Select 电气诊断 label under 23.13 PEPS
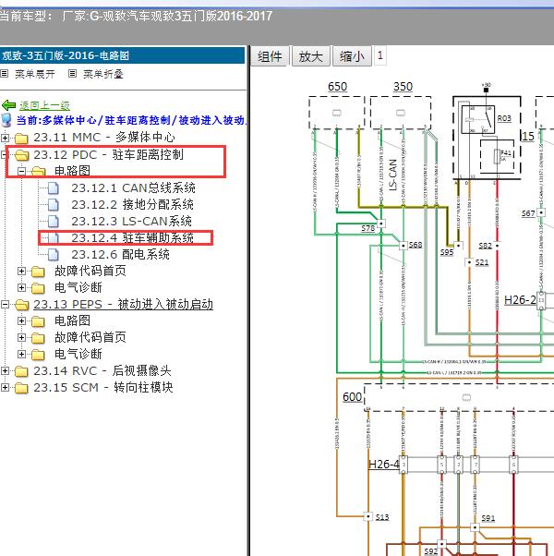 coord(78,354)
